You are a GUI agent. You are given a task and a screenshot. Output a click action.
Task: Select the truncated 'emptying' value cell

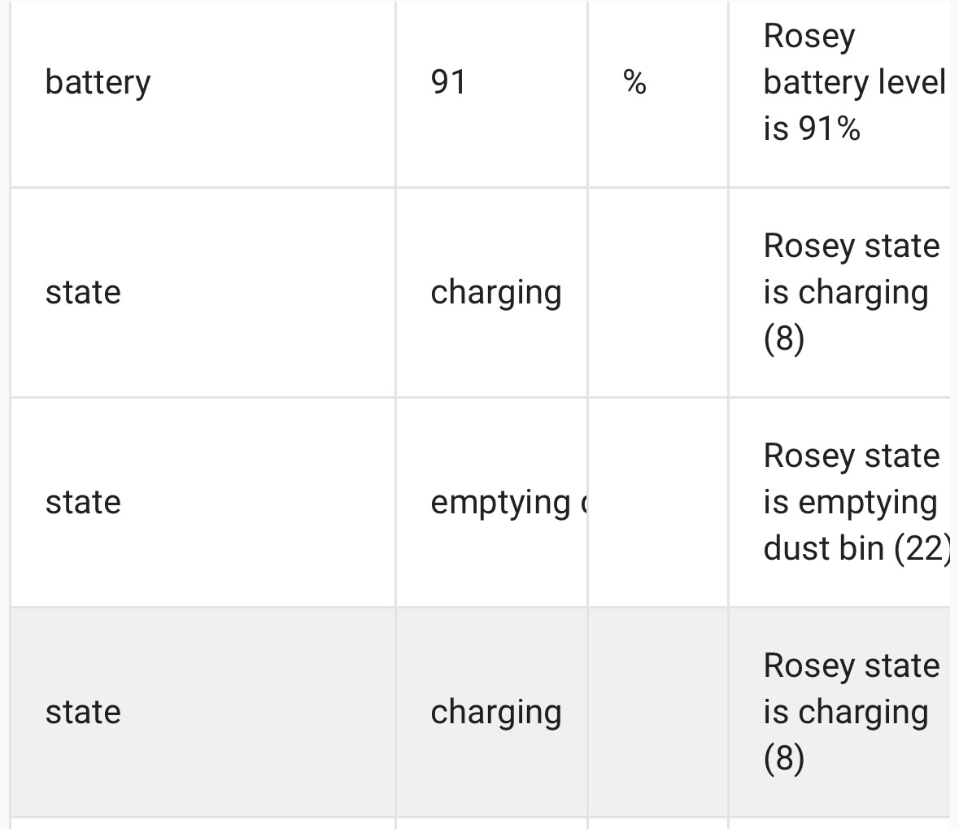click(x=492, y=502)
